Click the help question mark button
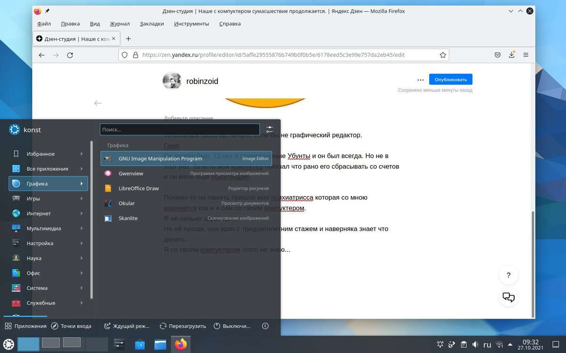566x353 pixels. click(508, 275)
